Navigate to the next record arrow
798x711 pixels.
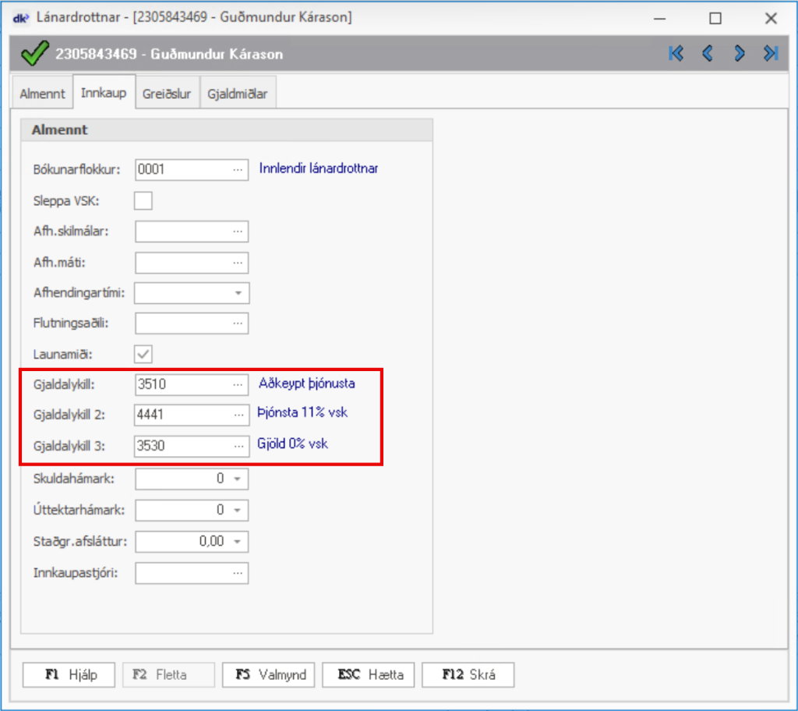740,54
